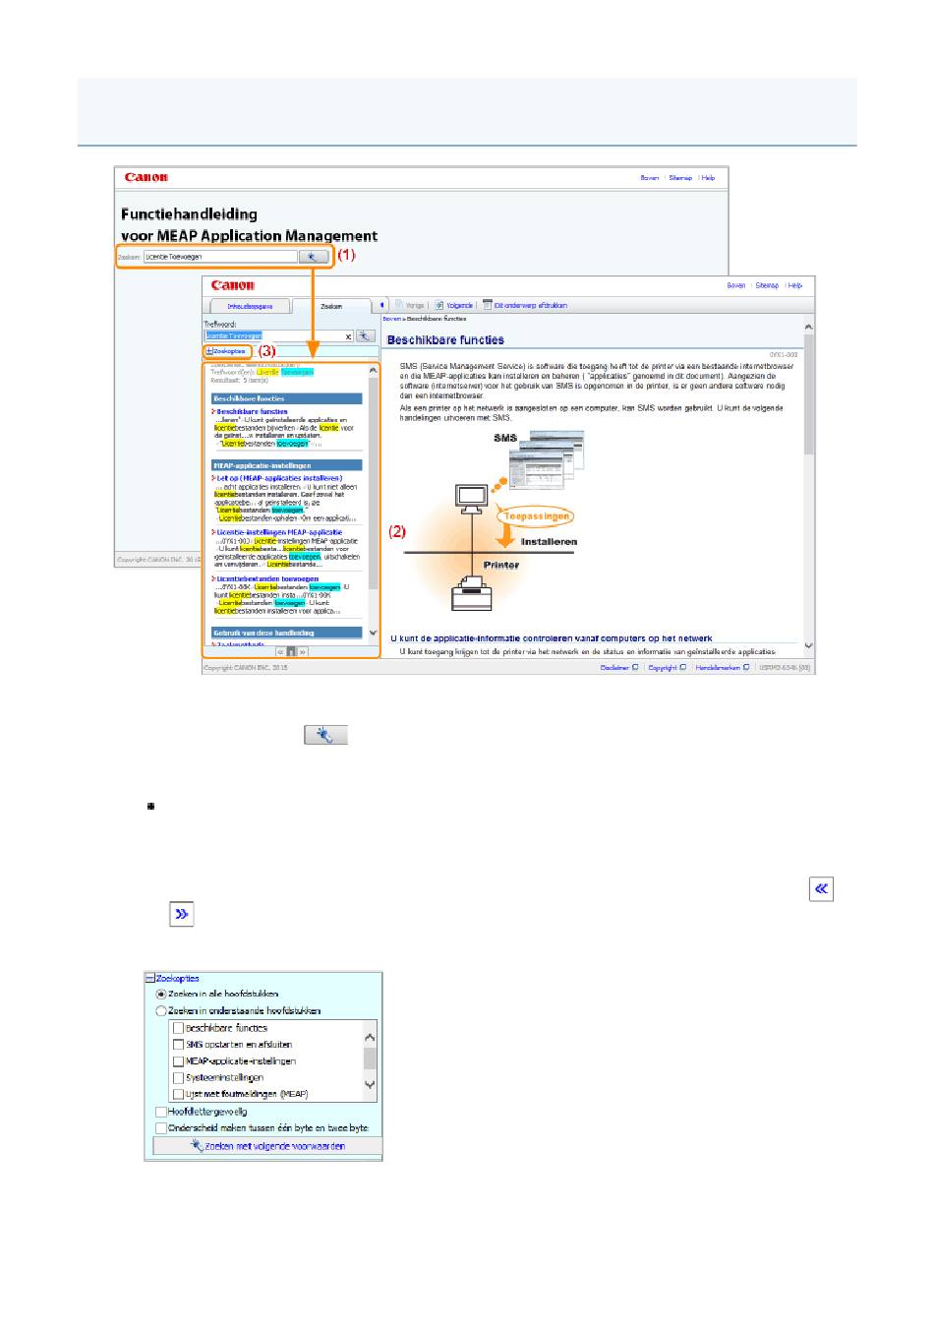Image resolution: width=934 pixels, height=1331 pixels.
Task: Click the MEAP-applicatie-instellingen results section header
Action: pos(287,465)
